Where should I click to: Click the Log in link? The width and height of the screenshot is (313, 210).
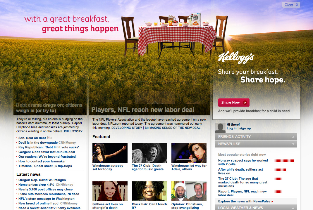pos(232,128)
